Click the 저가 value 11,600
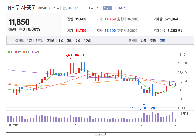Screen dimensions: 196x137 click(110, 30)
